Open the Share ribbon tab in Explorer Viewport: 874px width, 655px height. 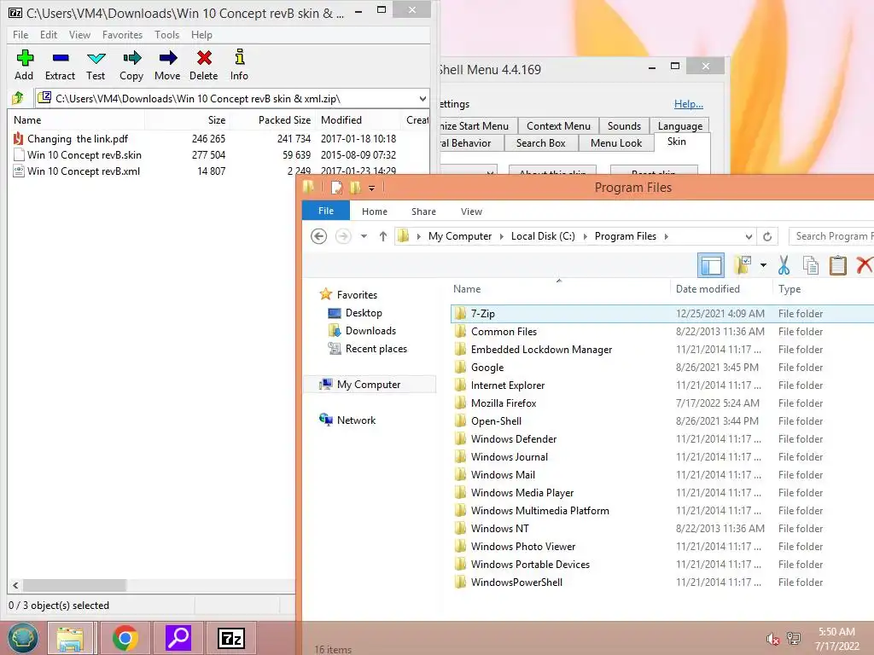pos(423,212)
